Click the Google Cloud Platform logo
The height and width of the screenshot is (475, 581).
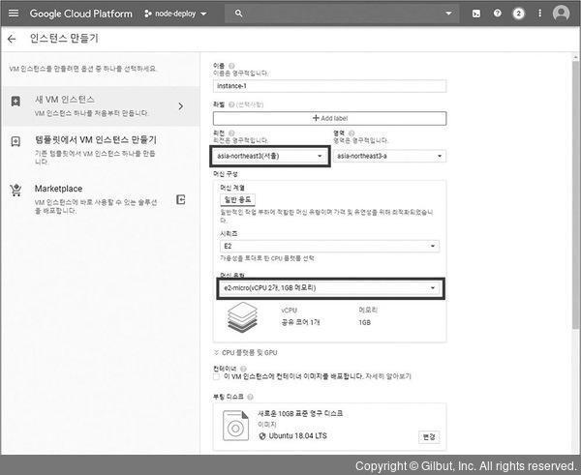pos(80,14)
